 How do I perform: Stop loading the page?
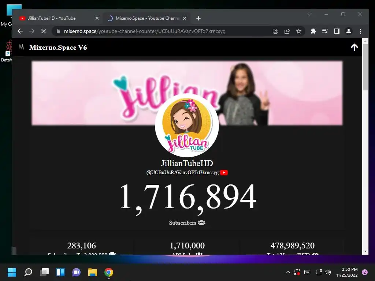[x=44, y=31]
